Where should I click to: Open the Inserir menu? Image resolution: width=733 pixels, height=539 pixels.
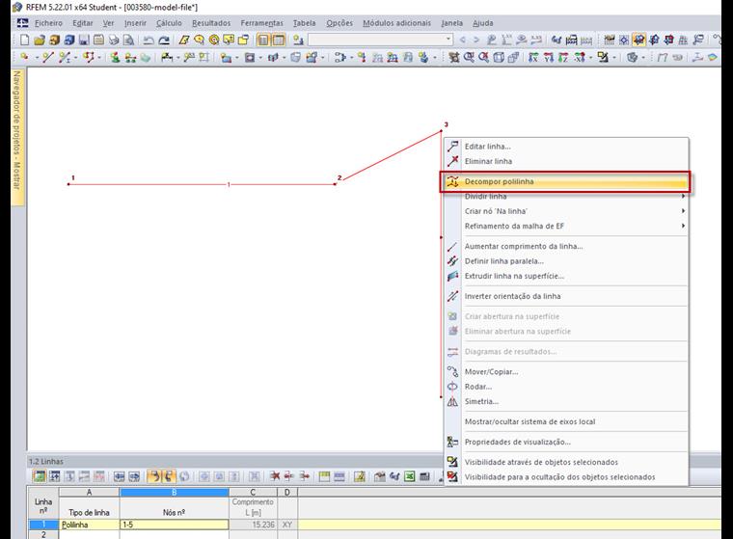point(135,23)
